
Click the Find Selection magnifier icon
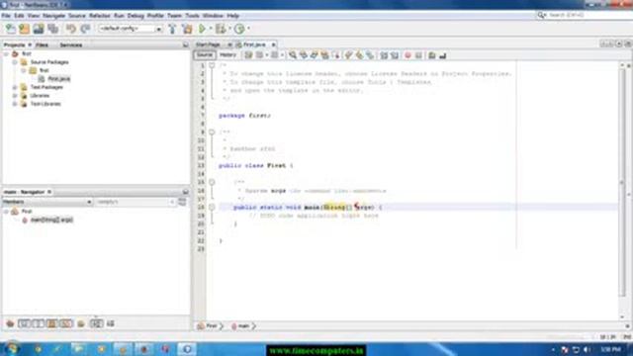(x=293, y=55)
